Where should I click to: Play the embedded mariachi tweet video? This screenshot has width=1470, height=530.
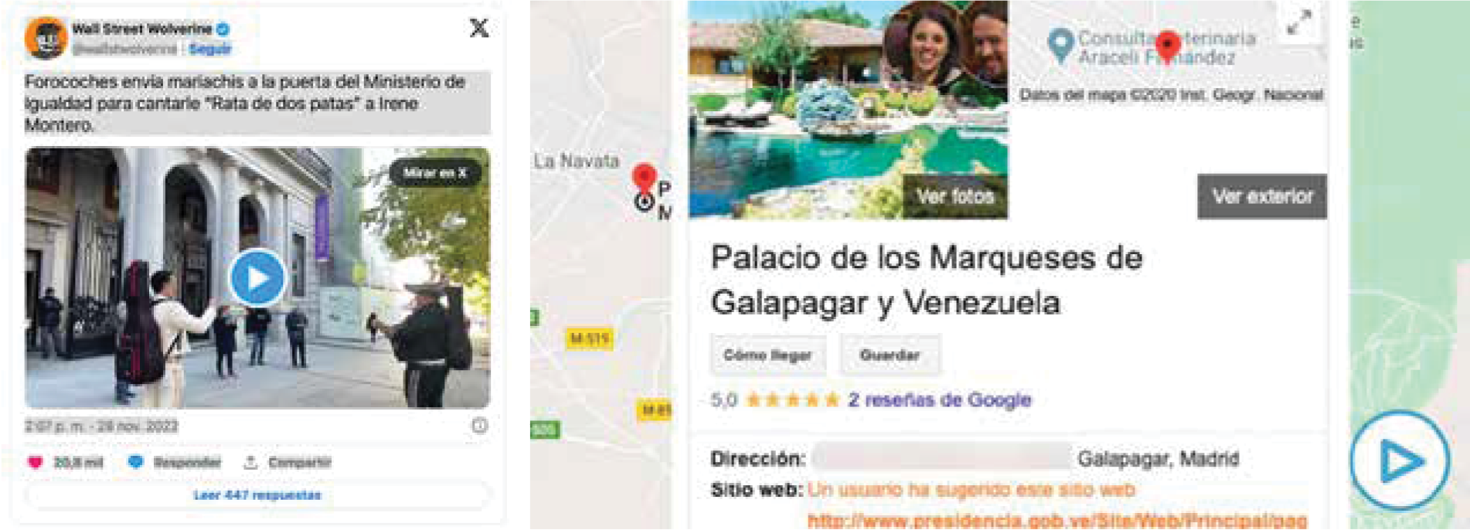[257, 278]
